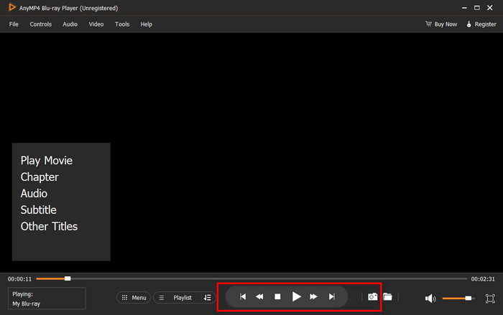
Task: Toggle the Playlist panel
Action: pos(177,298)
